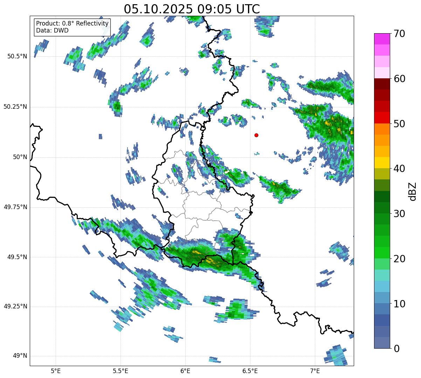
Task: Click the bright green swatch just above 20 dBZ
Action: (x=382, y=252)
